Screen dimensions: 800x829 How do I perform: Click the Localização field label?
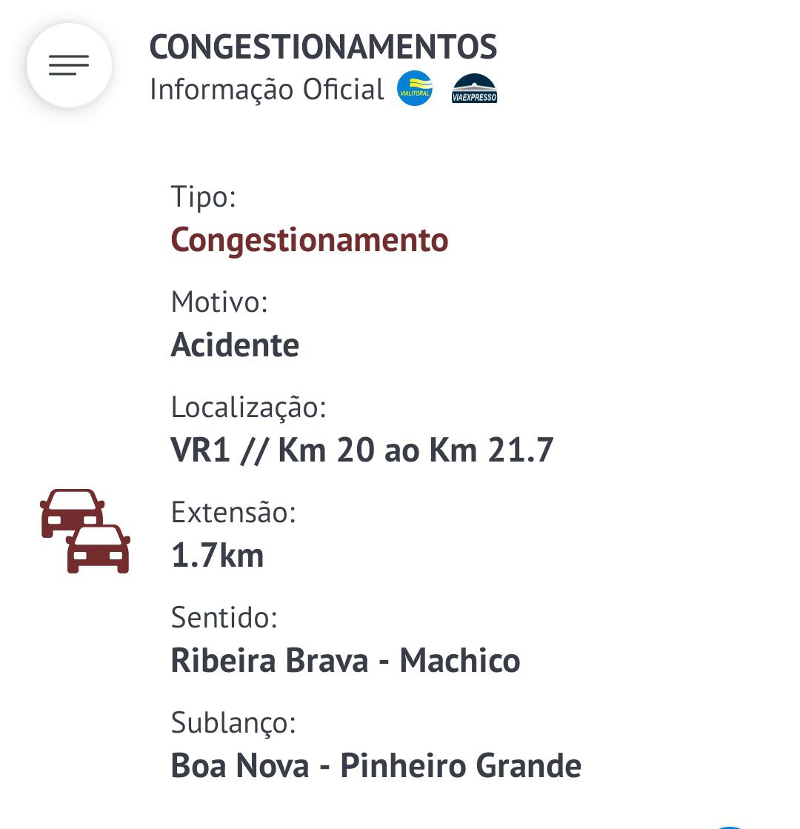248,407
